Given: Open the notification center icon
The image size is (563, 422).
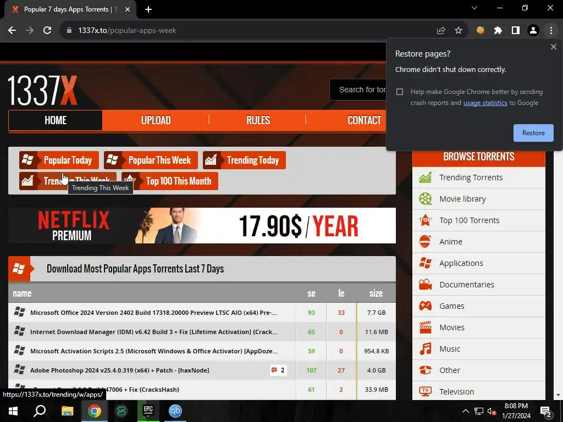Looking at the screenshot, I should (x=545, y=412).
